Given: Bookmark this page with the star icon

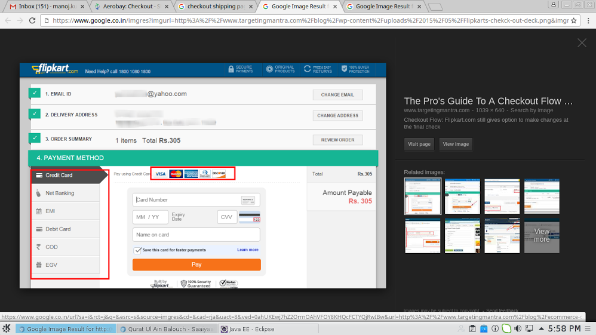Looking at the screenshot, I should [x=573, y=20].
